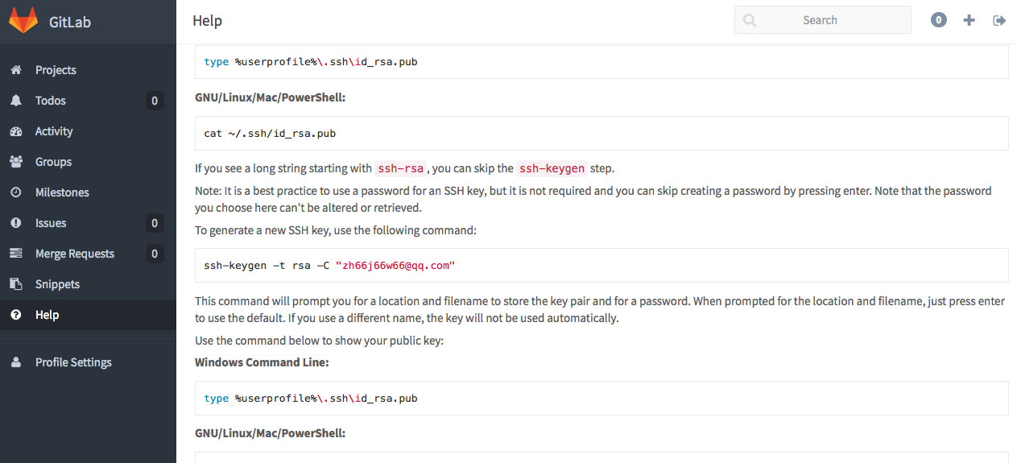This screenshot has width=1017, height=463.
Task: Open Merge Requests in the sidebar
Action: click(75, 254)
